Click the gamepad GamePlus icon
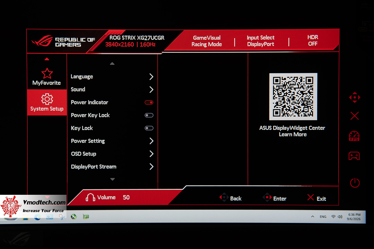 pos(354,156)
